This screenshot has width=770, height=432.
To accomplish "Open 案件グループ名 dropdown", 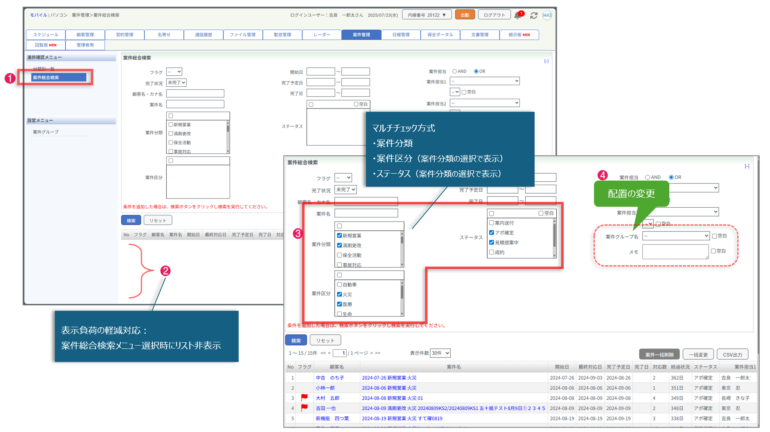I will 676,236.
